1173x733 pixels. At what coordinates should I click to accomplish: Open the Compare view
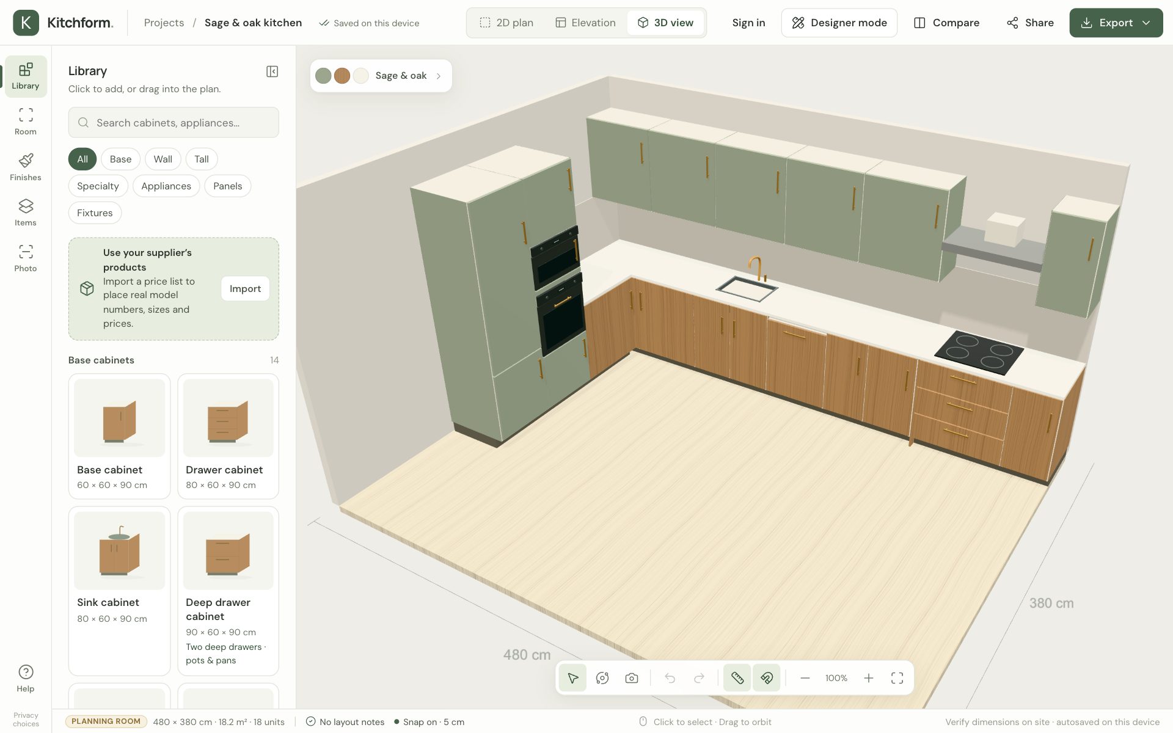946,23
